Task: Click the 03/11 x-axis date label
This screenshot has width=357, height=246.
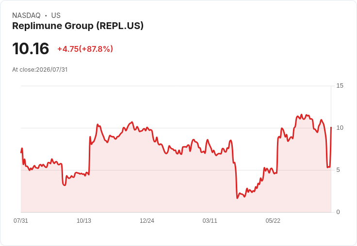Action: pyautogui.click(x=210, y=220)
